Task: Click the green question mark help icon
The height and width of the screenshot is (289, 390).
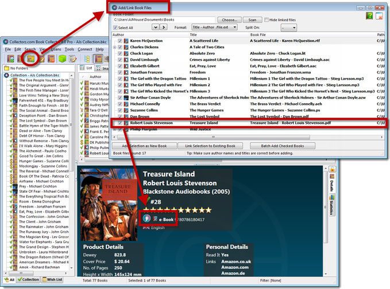Action: click(x=370, y=16)
